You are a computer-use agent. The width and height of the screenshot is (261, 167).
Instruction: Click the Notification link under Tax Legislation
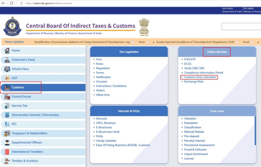pyautogui.click(x=103, y=77)
